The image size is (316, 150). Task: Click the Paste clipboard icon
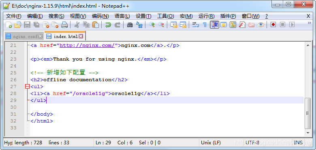click(96, 25)
